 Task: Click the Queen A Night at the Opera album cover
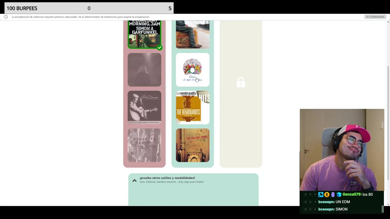pyautogui.click(x=193, y=70)
